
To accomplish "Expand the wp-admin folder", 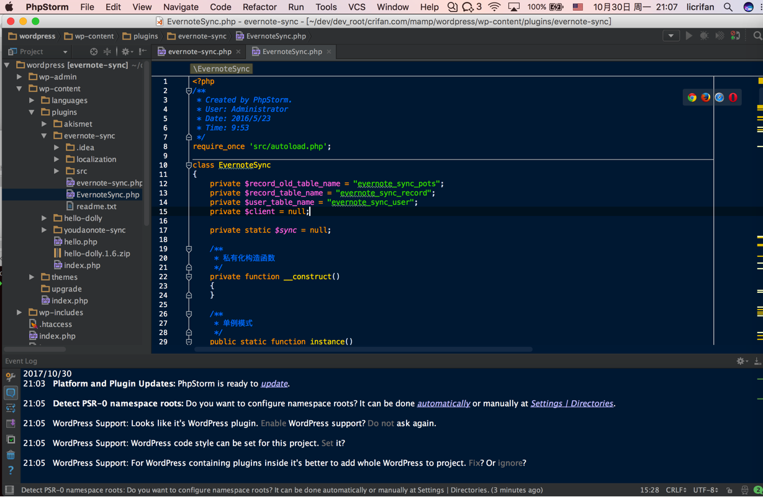I will click(x=19, y=77).
